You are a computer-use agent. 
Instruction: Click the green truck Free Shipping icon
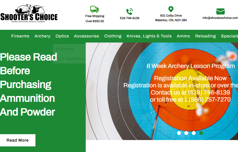click(x=94, y=9)
